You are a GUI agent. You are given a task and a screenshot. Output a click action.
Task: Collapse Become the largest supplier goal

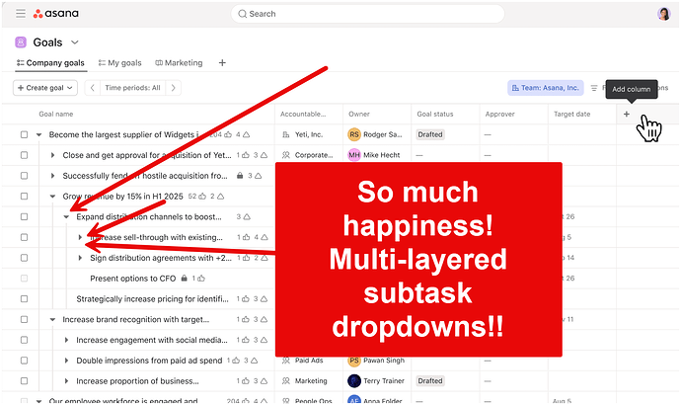pos(39,134)
